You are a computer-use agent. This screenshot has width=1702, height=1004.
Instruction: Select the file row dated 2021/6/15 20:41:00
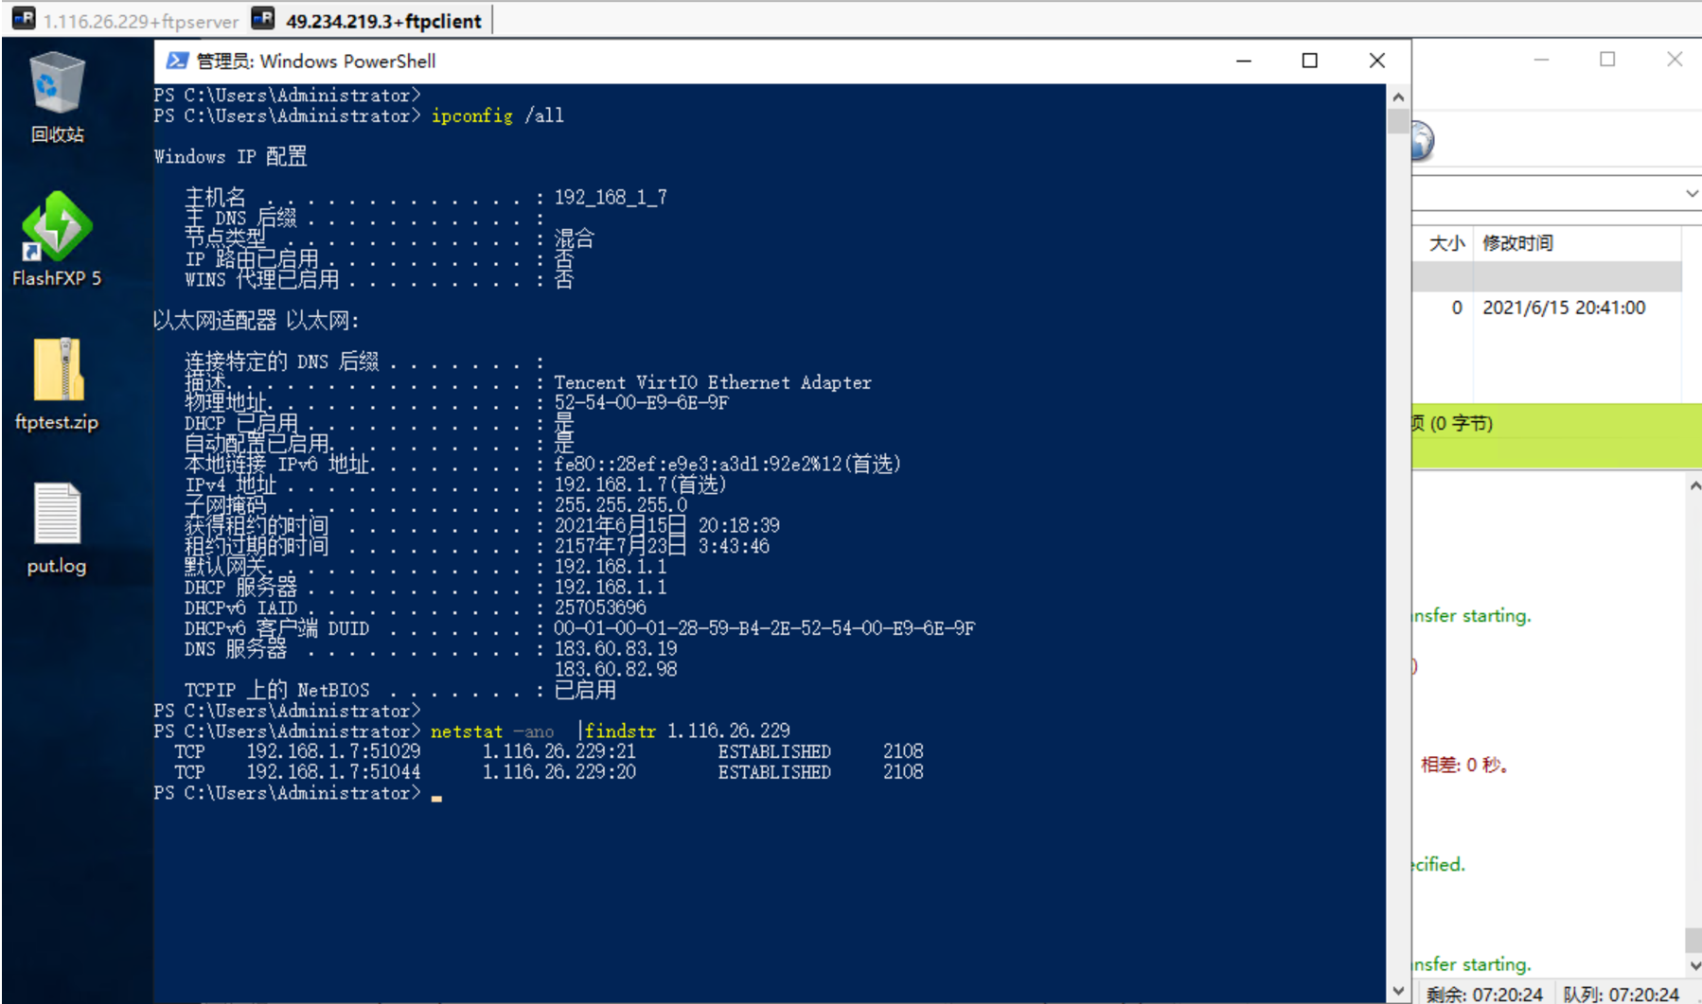1548,308
